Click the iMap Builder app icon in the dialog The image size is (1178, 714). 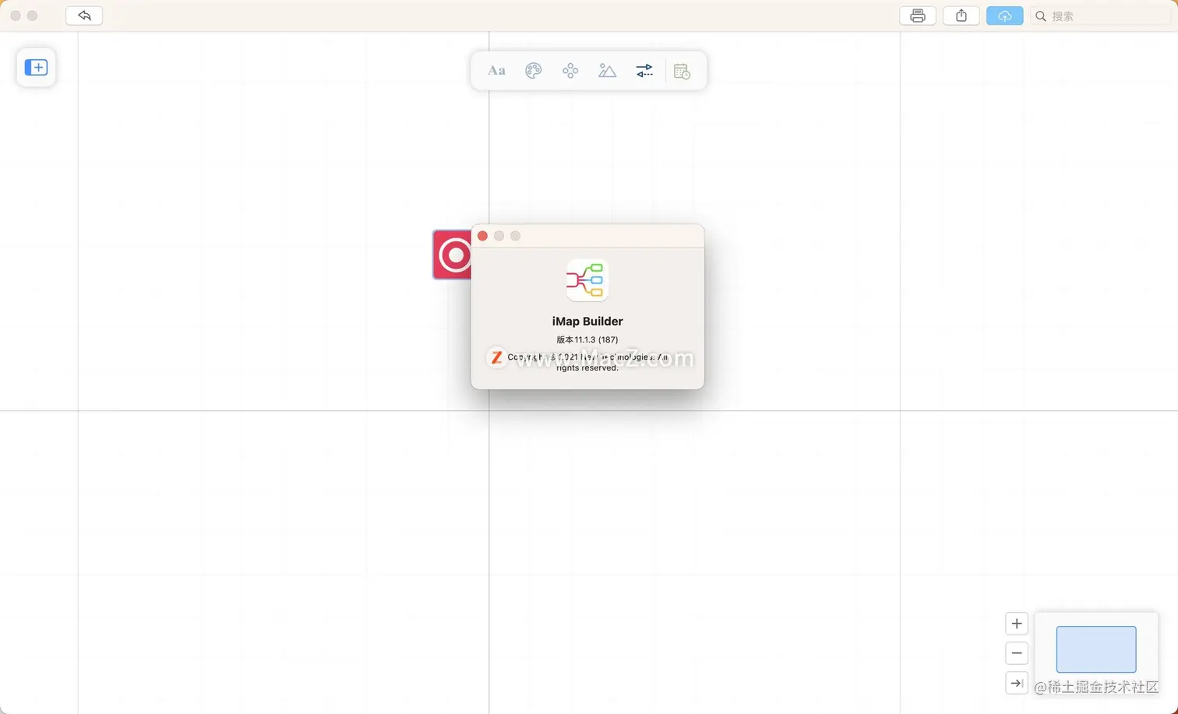[x=587, y=280]
